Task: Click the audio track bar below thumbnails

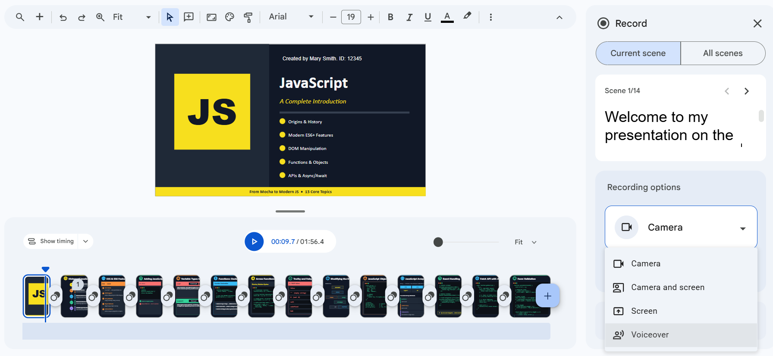Action: tap(286, 331)
